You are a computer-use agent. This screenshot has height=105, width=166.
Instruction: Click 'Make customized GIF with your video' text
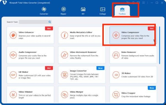click(35, 77)
